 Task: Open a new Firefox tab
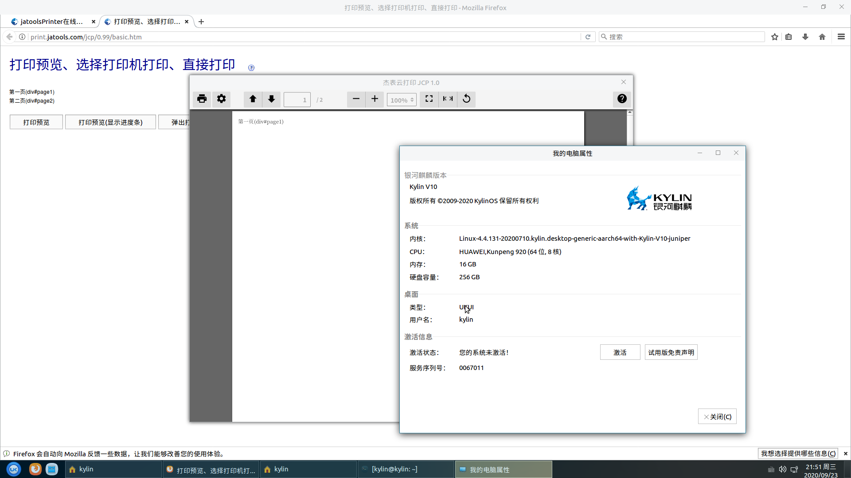tap(201, 21)
